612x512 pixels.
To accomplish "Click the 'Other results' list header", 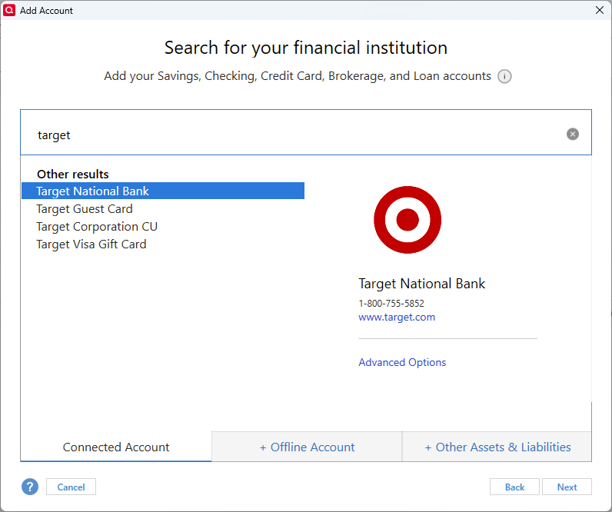I will 72,174.
